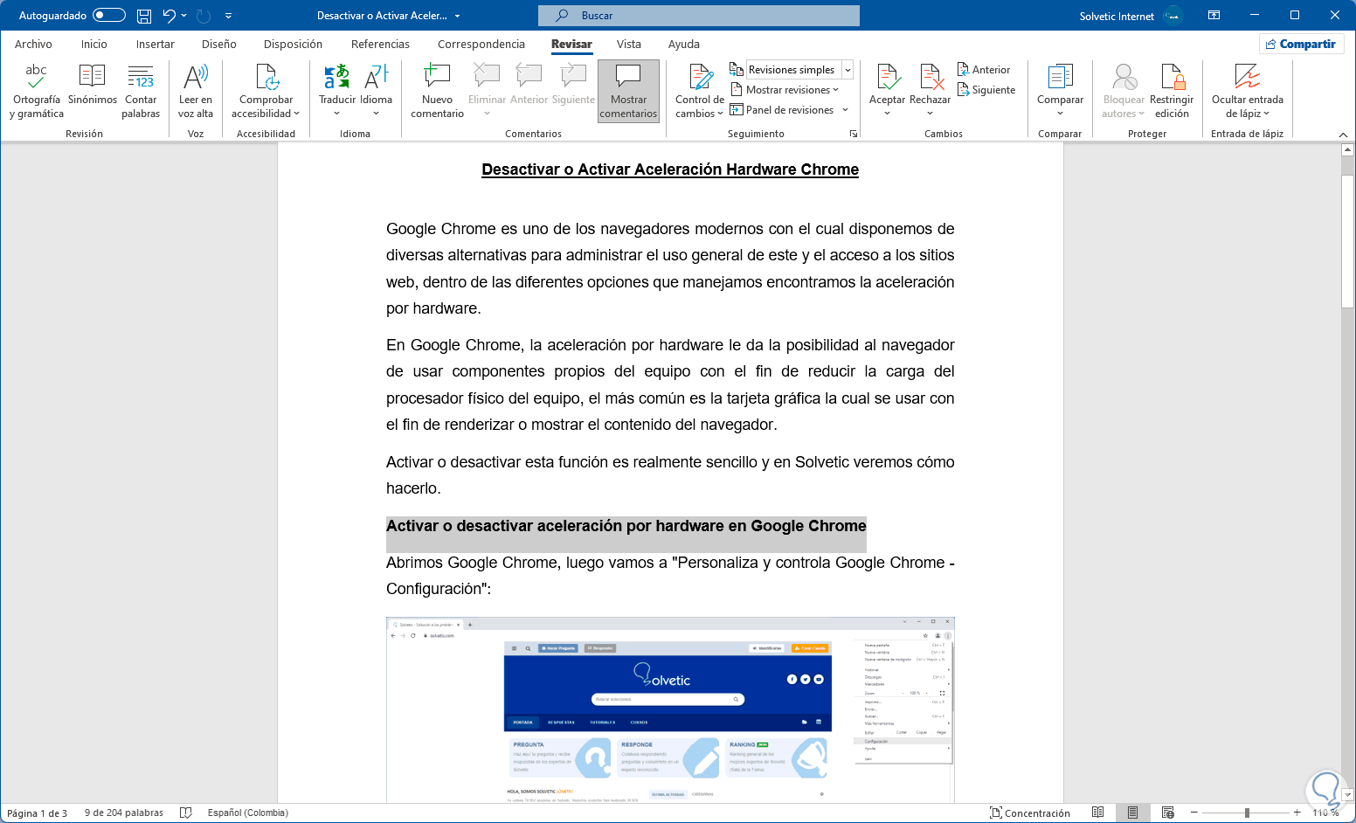Viewport: 1356px width, 823px height.
Task: Open Traducir translation tool
Action: 337,91
